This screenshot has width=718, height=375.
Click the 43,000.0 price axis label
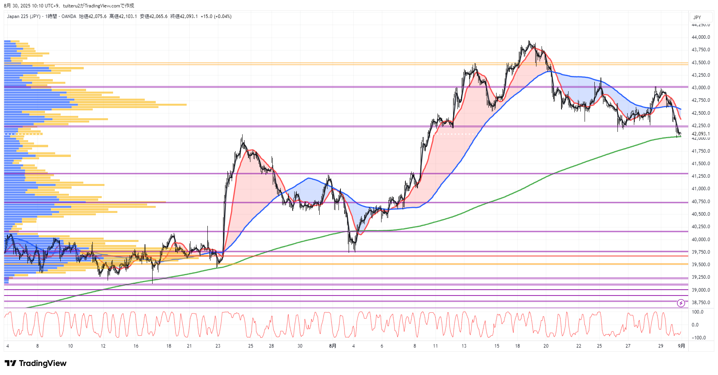701,88
